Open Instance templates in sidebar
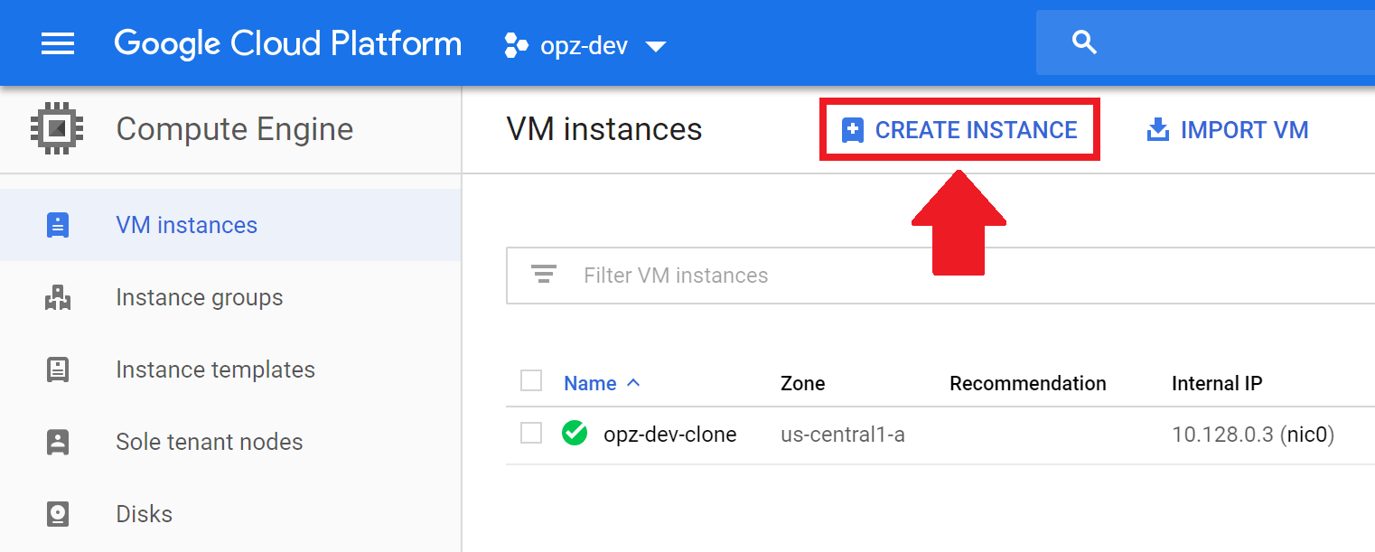The image size is (1375, 552). tap(230, 370)
